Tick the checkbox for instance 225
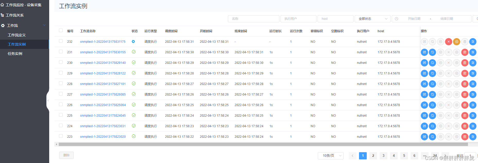478x163 pixels. pyautogui.click(x=61, y=115)
